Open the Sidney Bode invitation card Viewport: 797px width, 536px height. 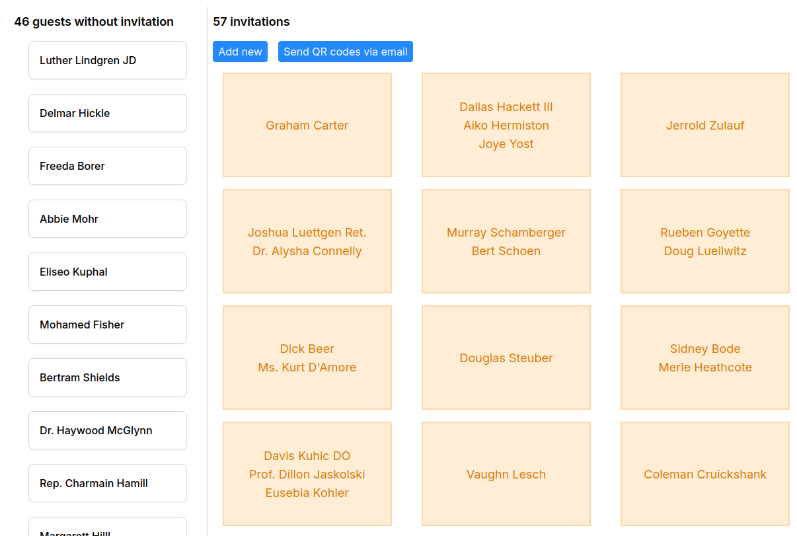(x=704, y=357)
